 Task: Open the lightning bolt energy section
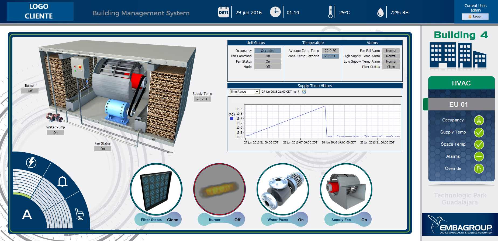(31, 163)
